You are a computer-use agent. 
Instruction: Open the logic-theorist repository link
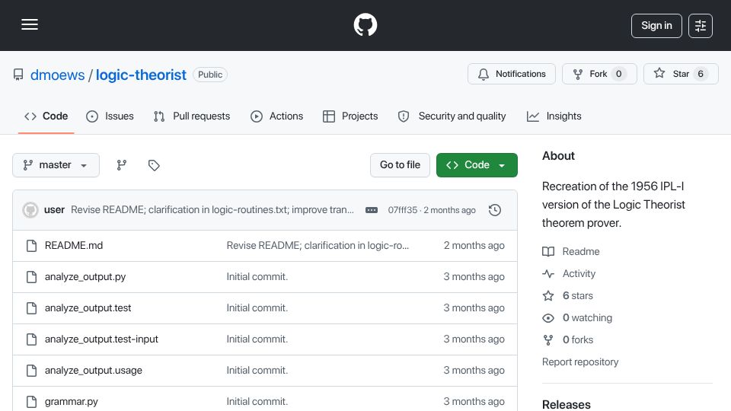click(141, 75)
